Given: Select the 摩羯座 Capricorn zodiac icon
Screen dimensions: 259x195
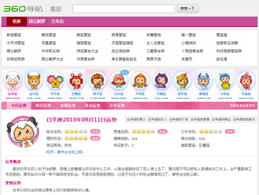Looking at the screenshot, I should click(203, 82).
